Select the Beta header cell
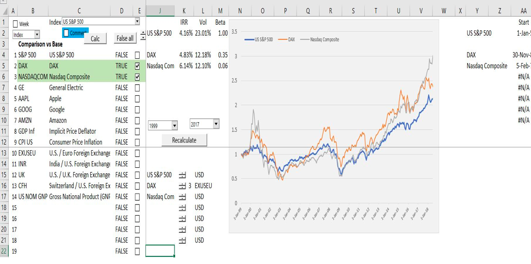The width and height of the screenshot is (531, 264). (221, 23)
